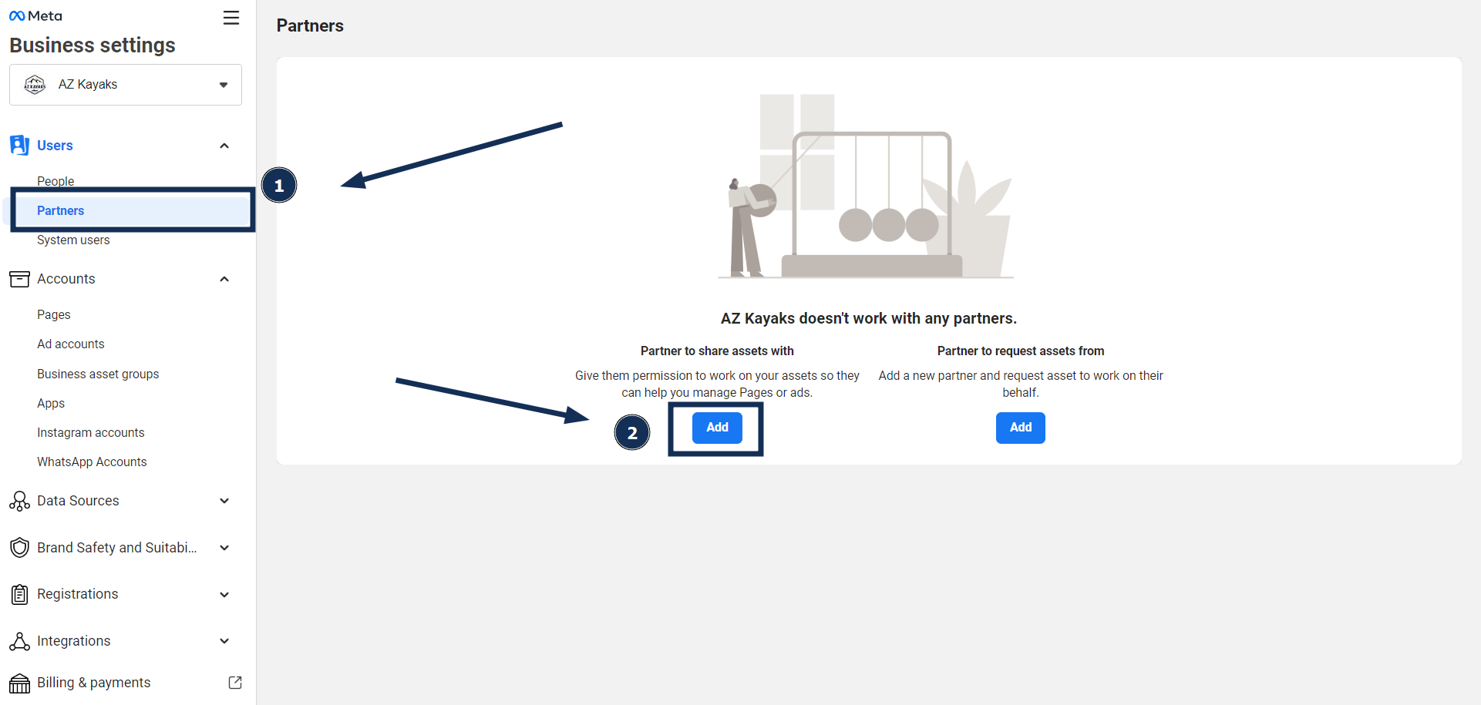Expand Brand Safety and Suitability chevron
This screenshot has height=705, width=1481.
pos(224,548)
